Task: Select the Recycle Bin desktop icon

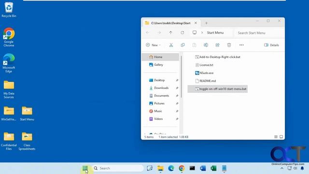Action: point(9,10)
